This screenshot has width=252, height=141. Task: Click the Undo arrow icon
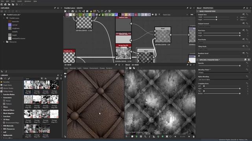click(17, 4)
